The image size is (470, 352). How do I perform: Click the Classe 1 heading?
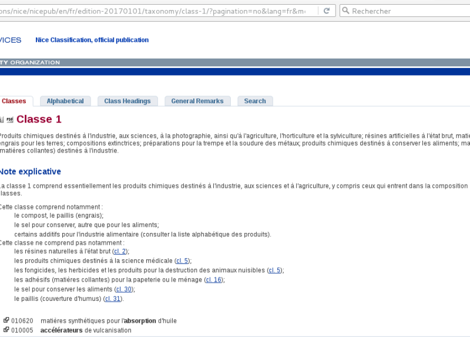39,120
